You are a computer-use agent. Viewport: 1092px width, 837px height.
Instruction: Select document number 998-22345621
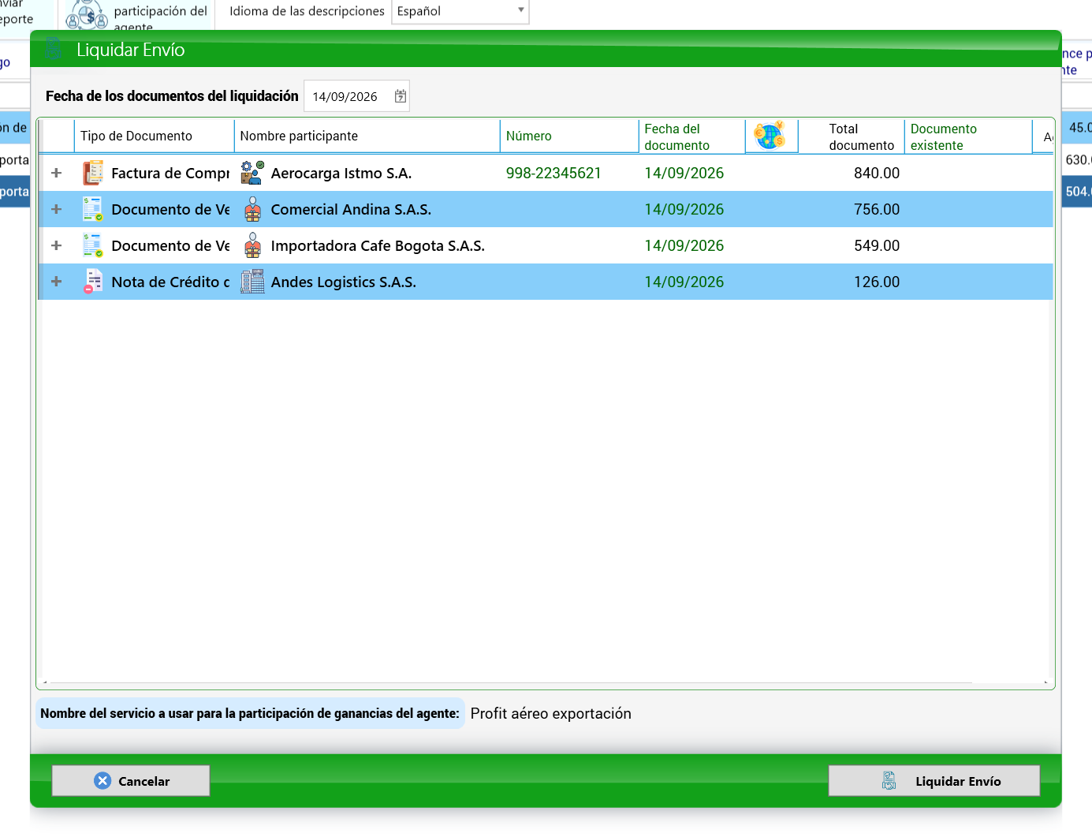[x=553, y=173]
